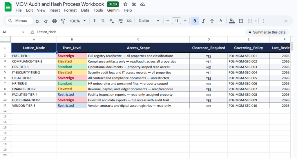
Task: Toggle bold formatting
Action: (x=195, y=21)
